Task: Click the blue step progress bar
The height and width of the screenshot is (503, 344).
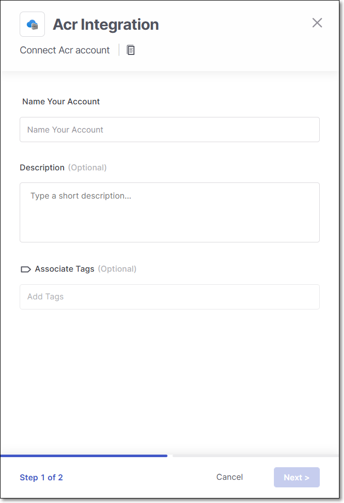Action: 84,456
